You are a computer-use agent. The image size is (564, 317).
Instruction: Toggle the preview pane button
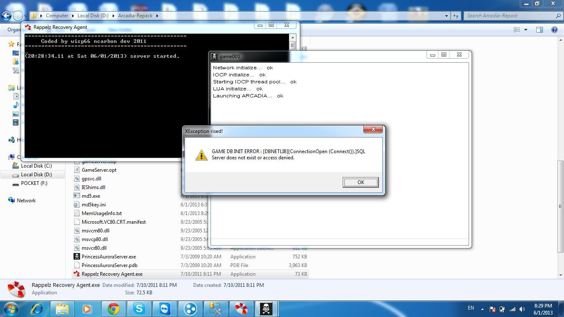(x=539, y=30)
